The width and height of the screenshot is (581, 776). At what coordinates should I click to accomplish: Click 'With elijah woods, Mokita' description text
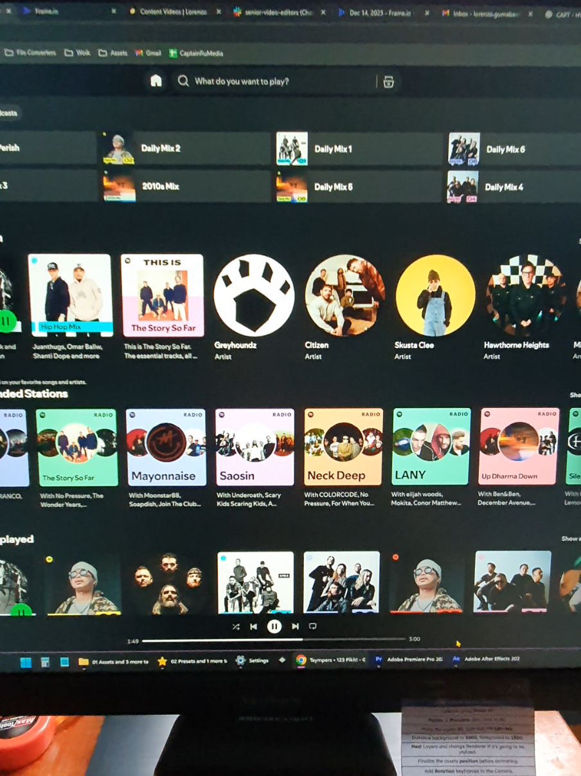click(426, 499)
